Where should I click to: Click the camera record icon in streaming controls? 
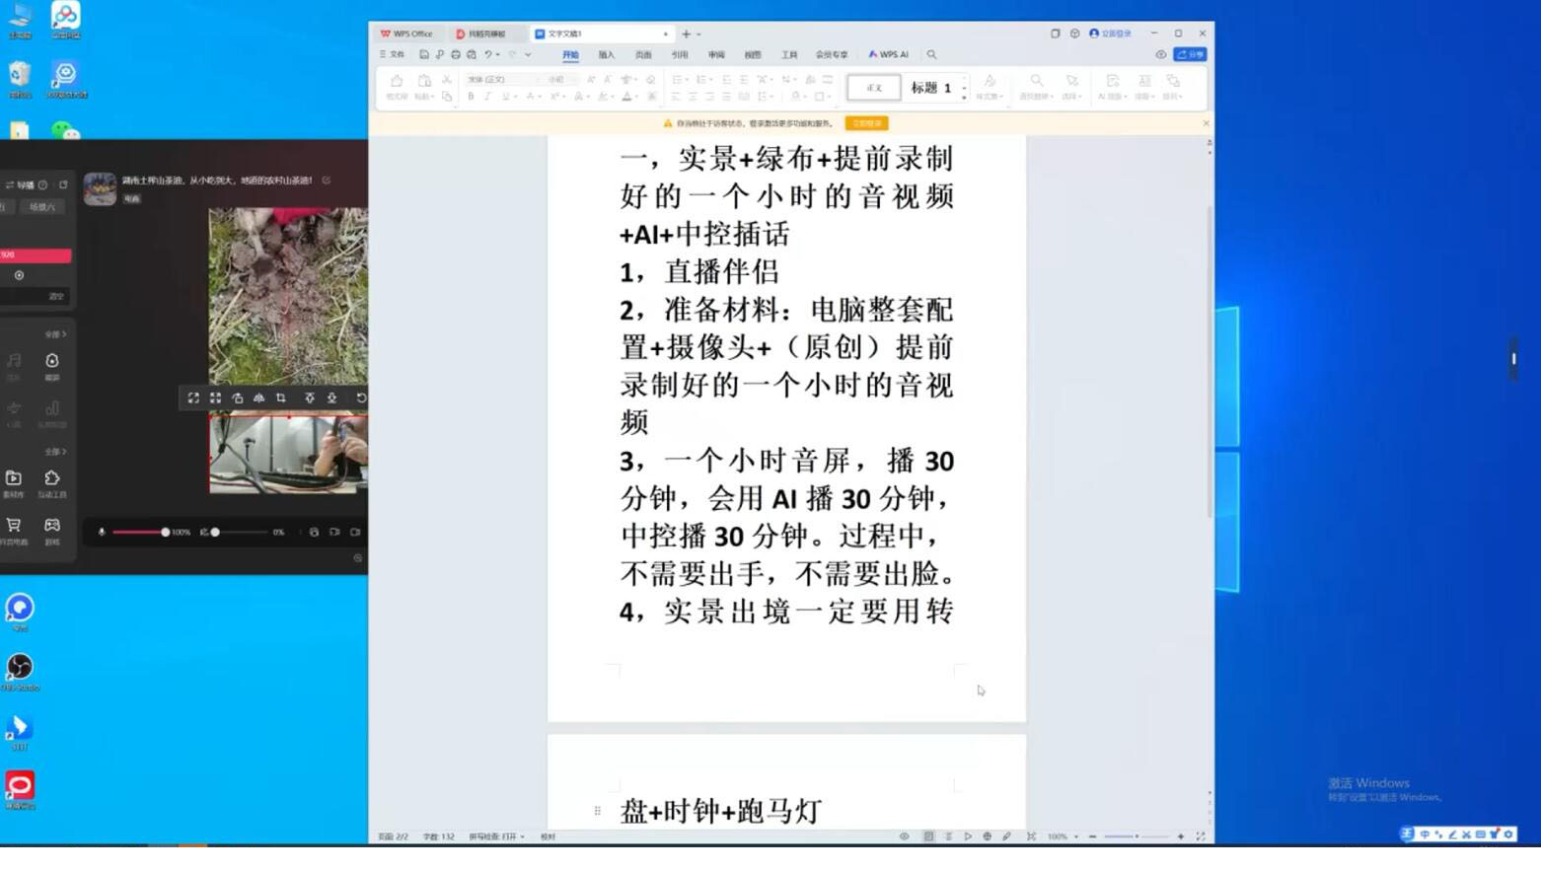[355, 532]
